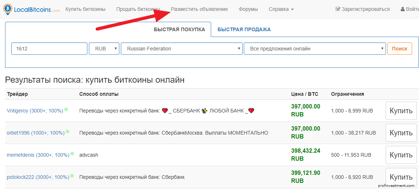Click the orange Поиск search button
Screen dimensions: 419x189
click(x=400, y=49)
